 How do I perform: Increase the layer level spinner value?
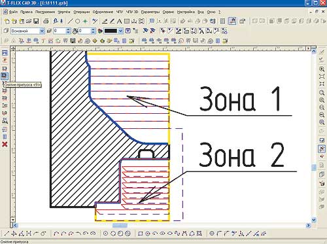(x=68, y=29)
